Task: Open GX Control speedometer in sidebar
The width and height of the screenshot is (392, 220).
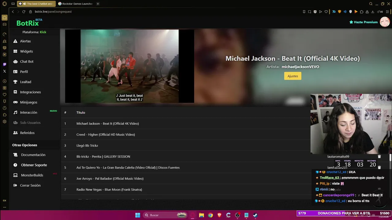Action: 5,34
